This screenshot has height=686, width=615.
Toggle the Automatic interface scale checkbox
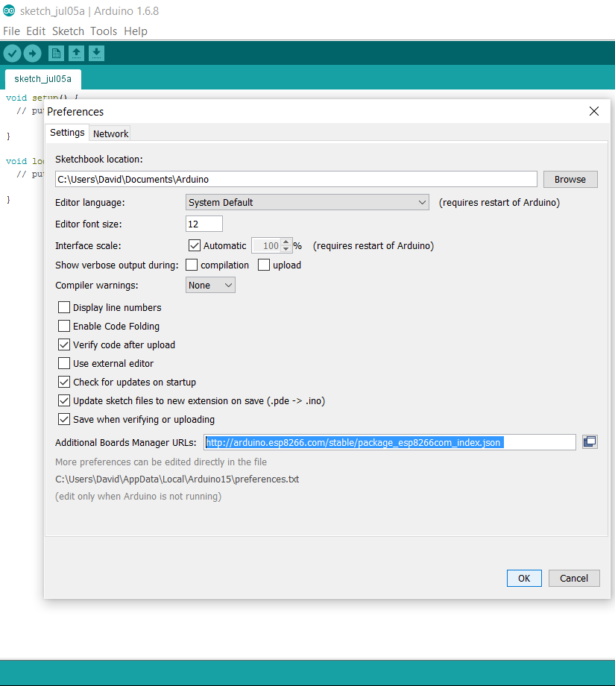coord(195,245)
